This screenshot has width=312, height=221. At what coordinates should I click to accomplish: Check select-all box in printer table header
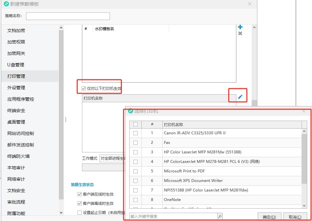click(135, 124)
